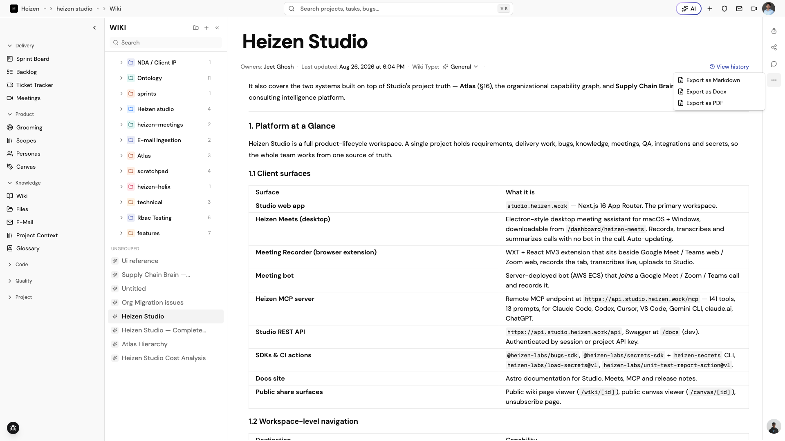Select Export as Markdown
The width and height of the screenshot is (785, 441).
[x=719, y=80]
